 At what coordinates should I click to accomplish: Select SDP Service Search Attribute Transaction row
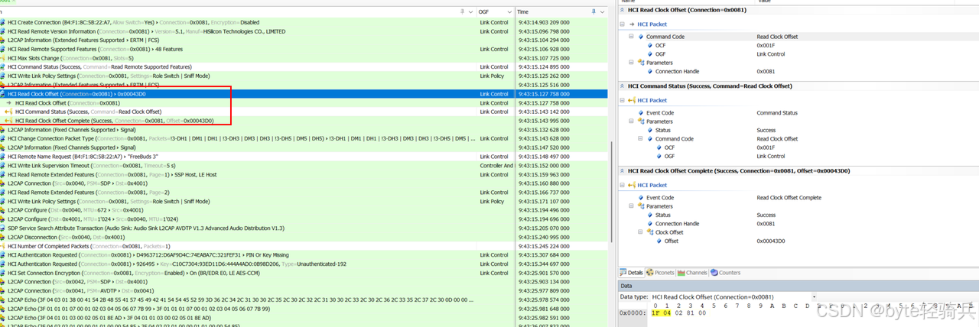[x=304, y=228]
